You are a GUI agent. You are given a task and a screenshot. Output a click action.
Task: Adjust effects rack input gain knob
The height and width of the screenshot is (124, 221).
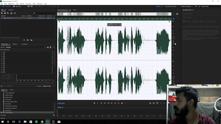point(9,75)
